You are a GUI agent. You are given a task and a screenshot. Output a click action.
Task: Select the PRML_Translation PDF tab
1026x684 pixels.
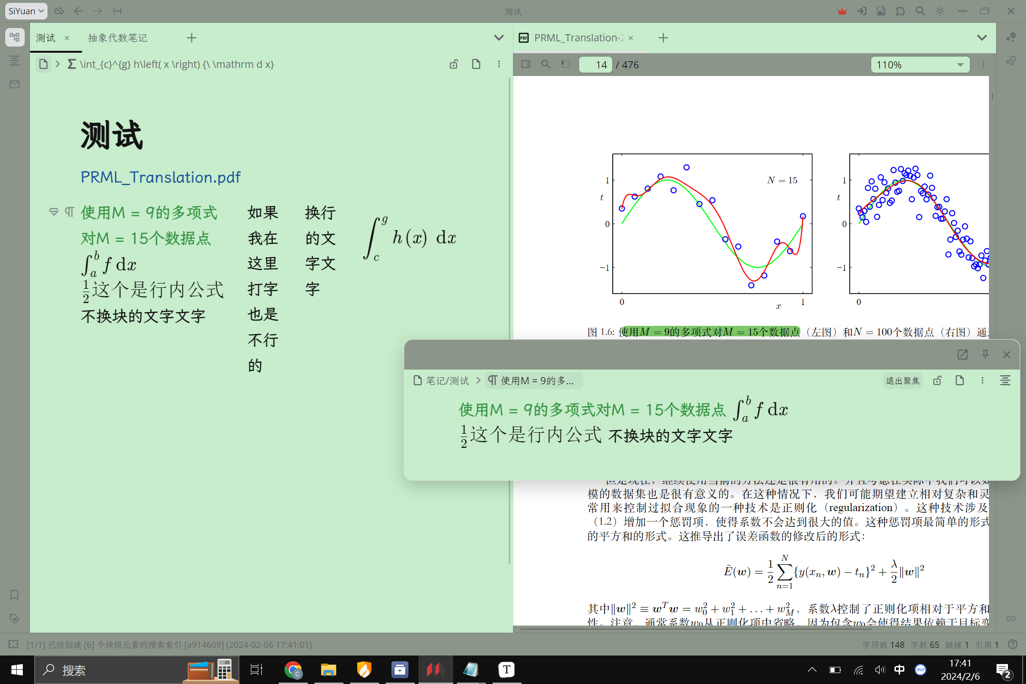pyautogui.click(x=579, y=38)
